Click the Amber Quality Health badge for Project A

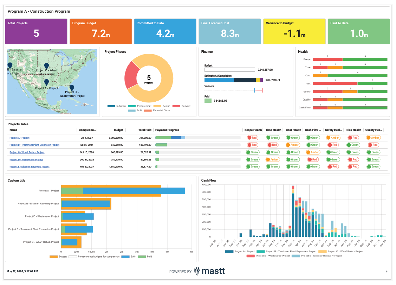pyautogui.click(x=373, y=137)
